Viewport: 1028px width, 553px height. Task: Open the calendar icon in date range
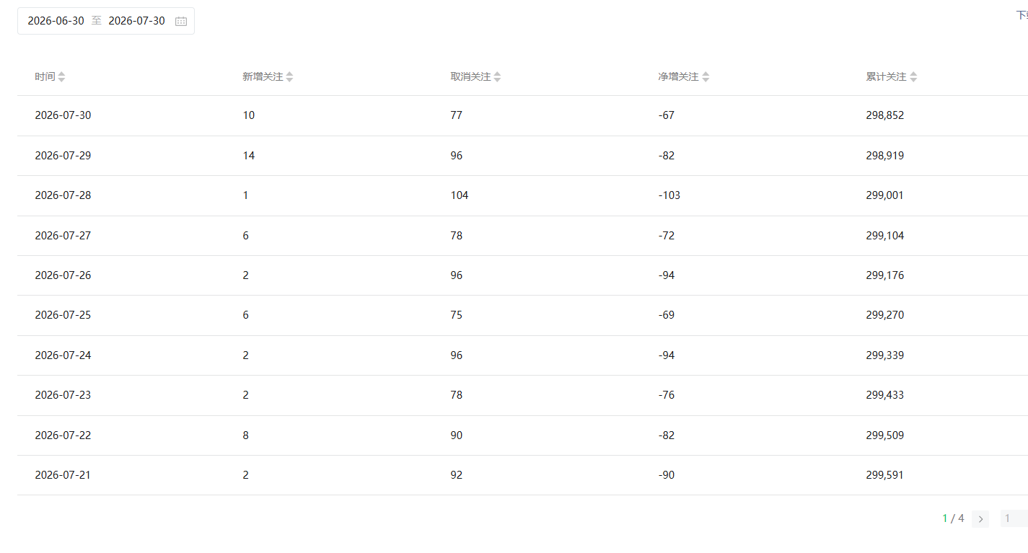pos(181,22)
